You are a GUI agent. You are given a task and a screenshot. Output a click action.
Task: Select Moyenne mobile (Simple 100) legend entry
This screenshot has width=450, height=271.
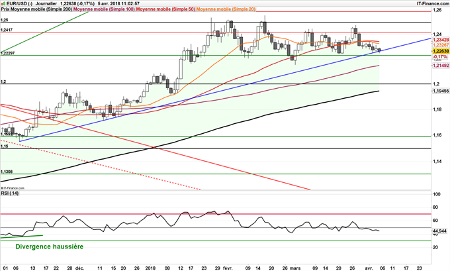pos(104,9)
